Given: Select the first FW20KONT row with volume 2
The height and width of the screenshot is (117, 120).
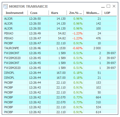Looking at the screenshot, I should point(60,53).
